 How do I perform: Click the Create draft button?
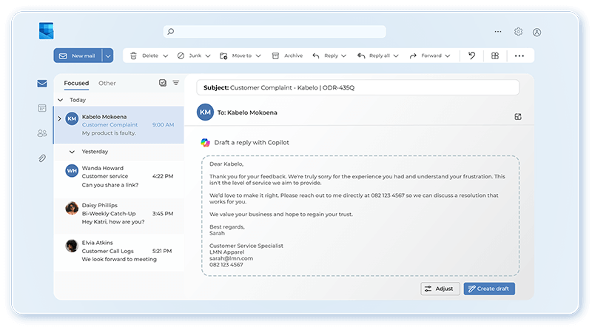coord(489,289)
